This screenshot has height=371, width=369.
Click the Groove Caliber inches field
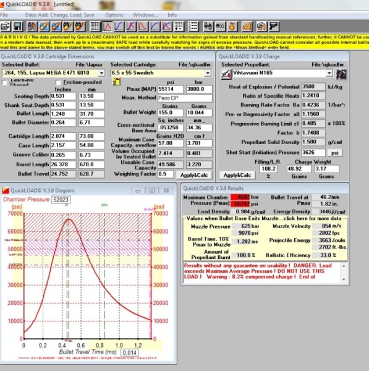tap(63, 155)
